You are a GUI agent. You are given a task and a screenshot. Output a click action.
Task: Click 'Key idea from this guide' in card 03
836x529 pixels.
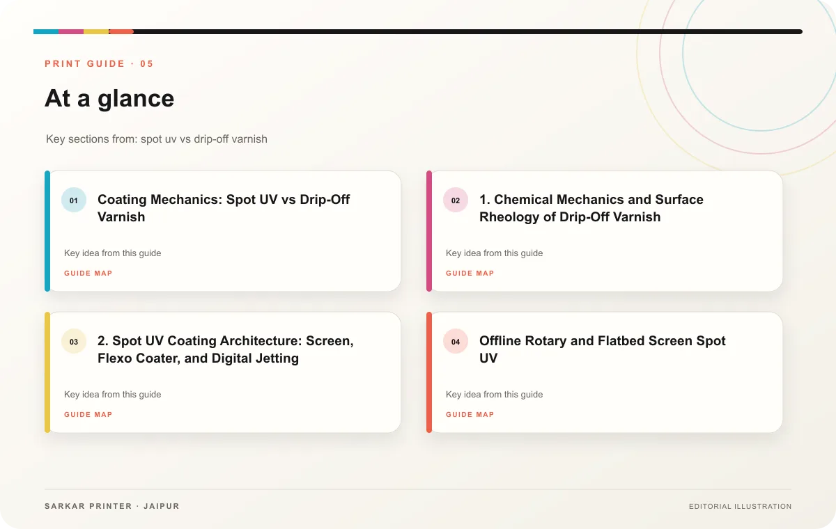(113, 395)
